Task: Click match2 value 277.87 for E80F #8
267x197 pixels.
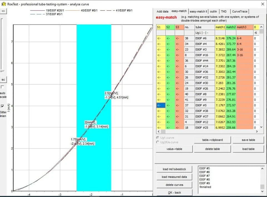Action: [231, 94]
